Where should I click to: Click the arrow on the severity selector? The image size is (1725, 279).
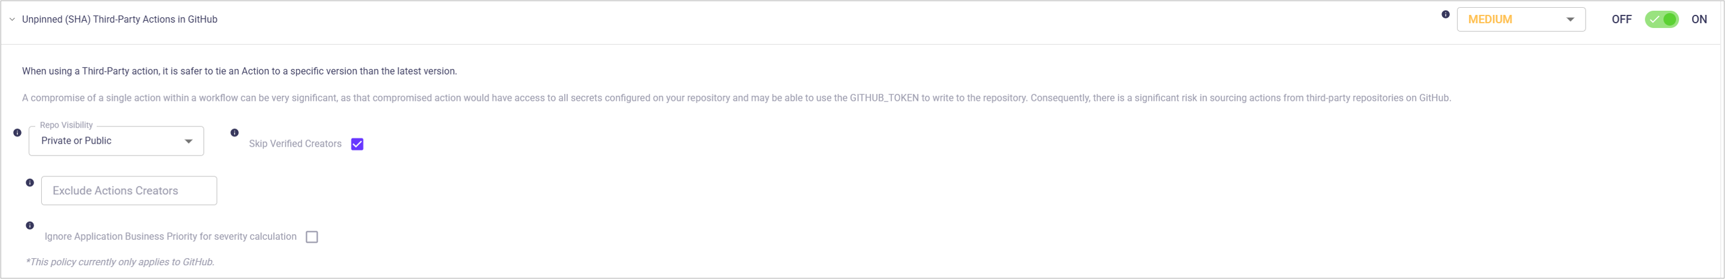pyautogui.click(x=1570, y=20)
